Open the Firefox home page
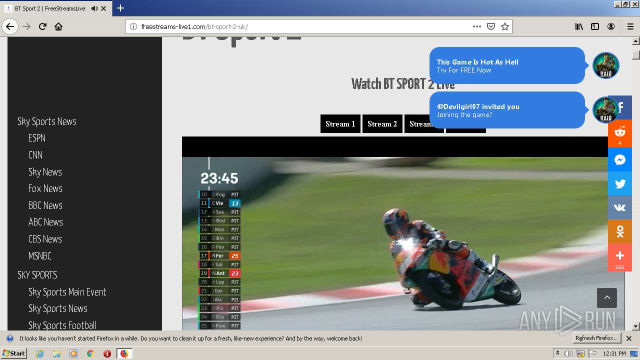Image resolution: width=640 pixels, height=360 pixels. [58, 26]
